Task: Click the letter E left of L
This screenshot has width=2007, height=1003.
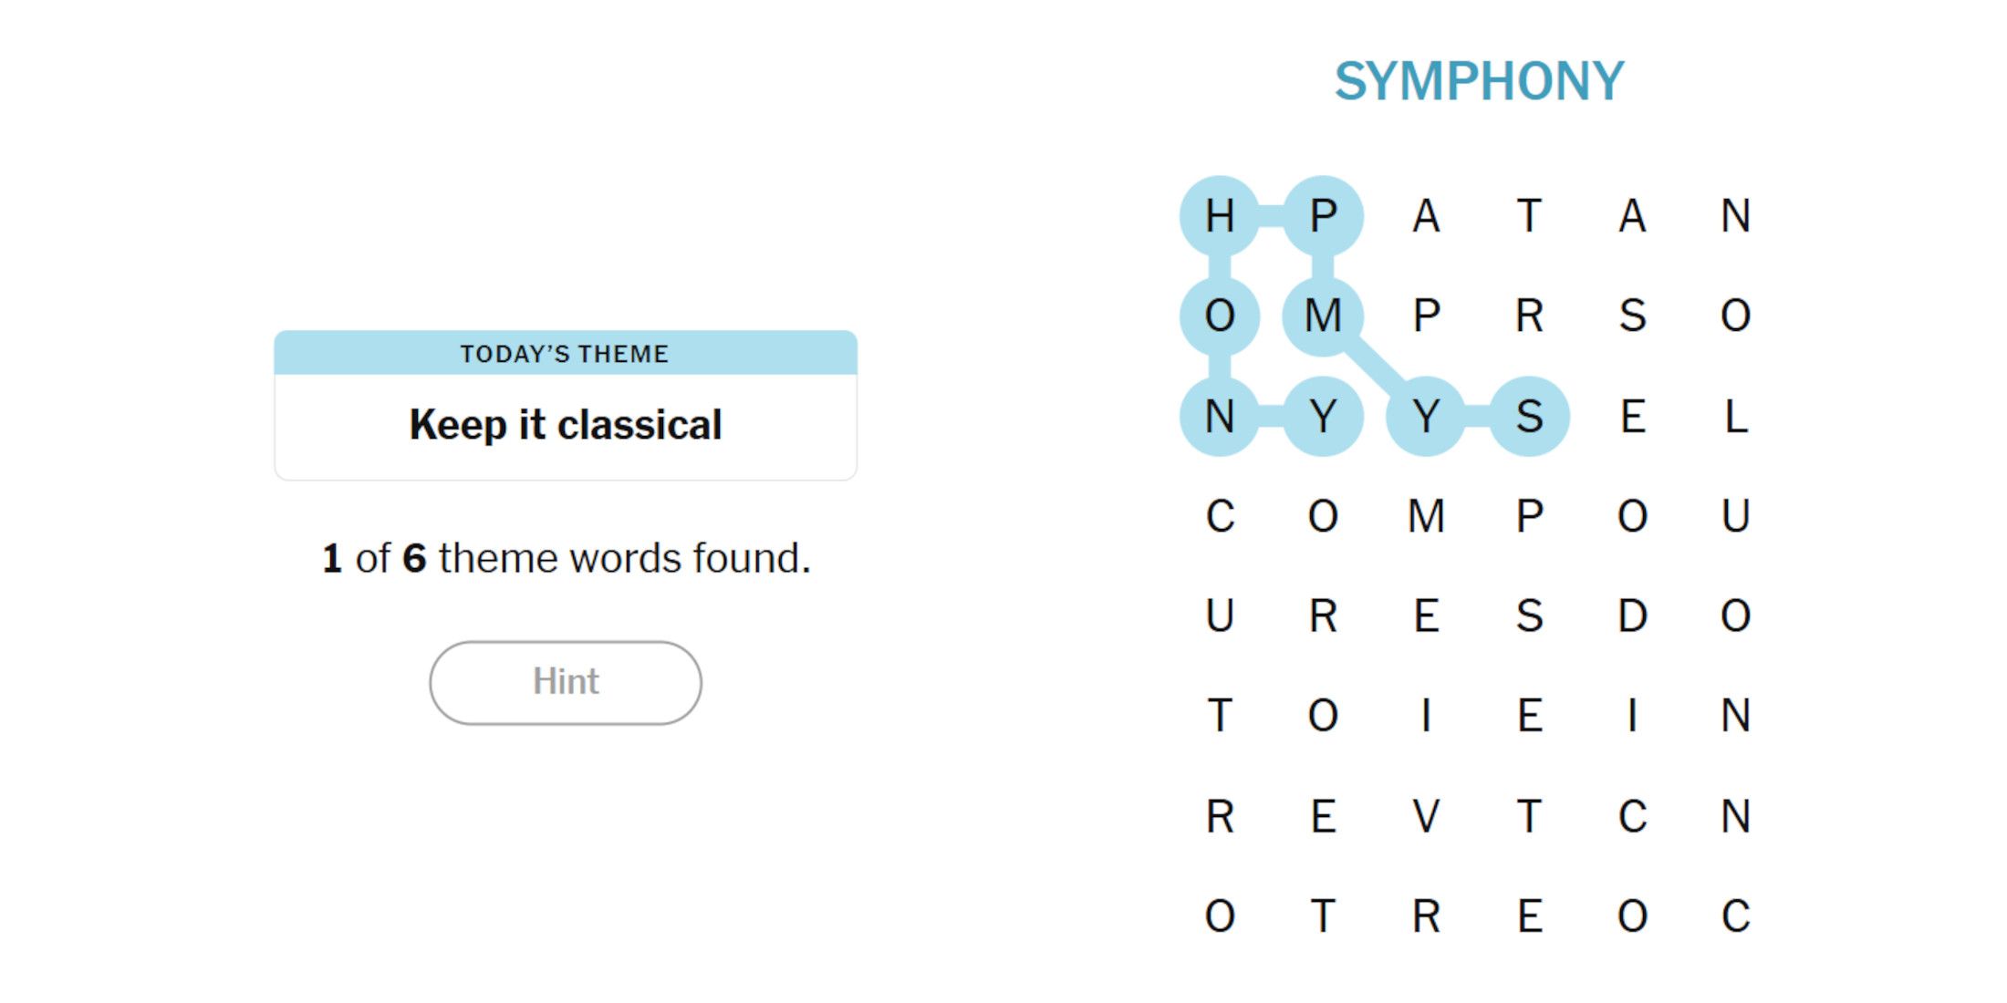Action: click(1633, 417)
